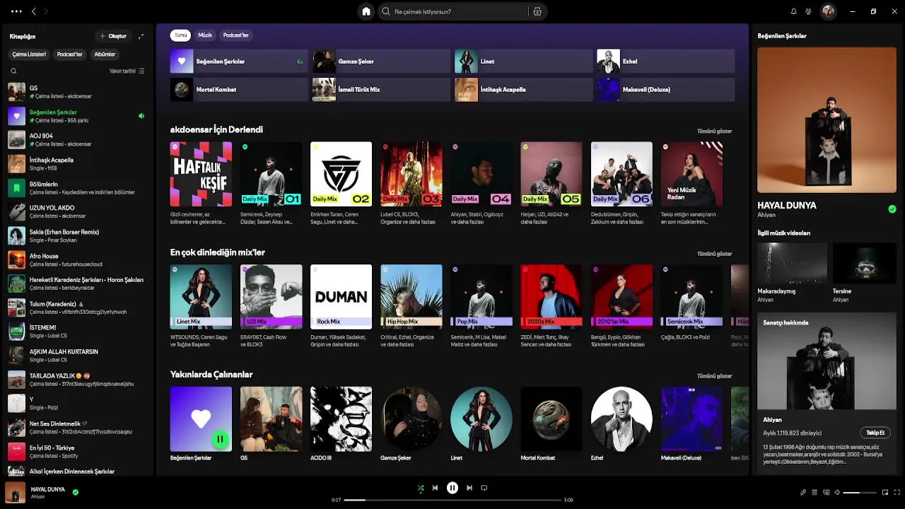Viewport: 905px width, 509px height.
Task: Toggle liked checkmark next to HAYAL DUNYA bottom bar
Action: pyautogui.click(x=75, y=492)
